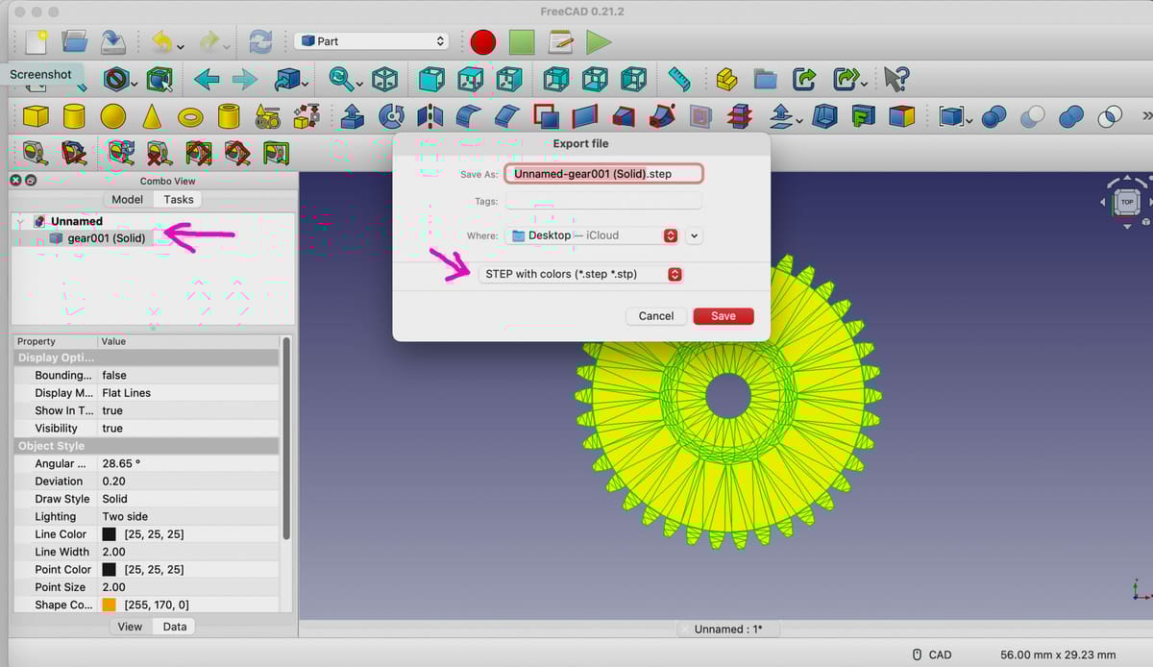Select the yellow Cube primitive tool
The height and width of the screenshot is (667, 1153).
coord(36,116)
